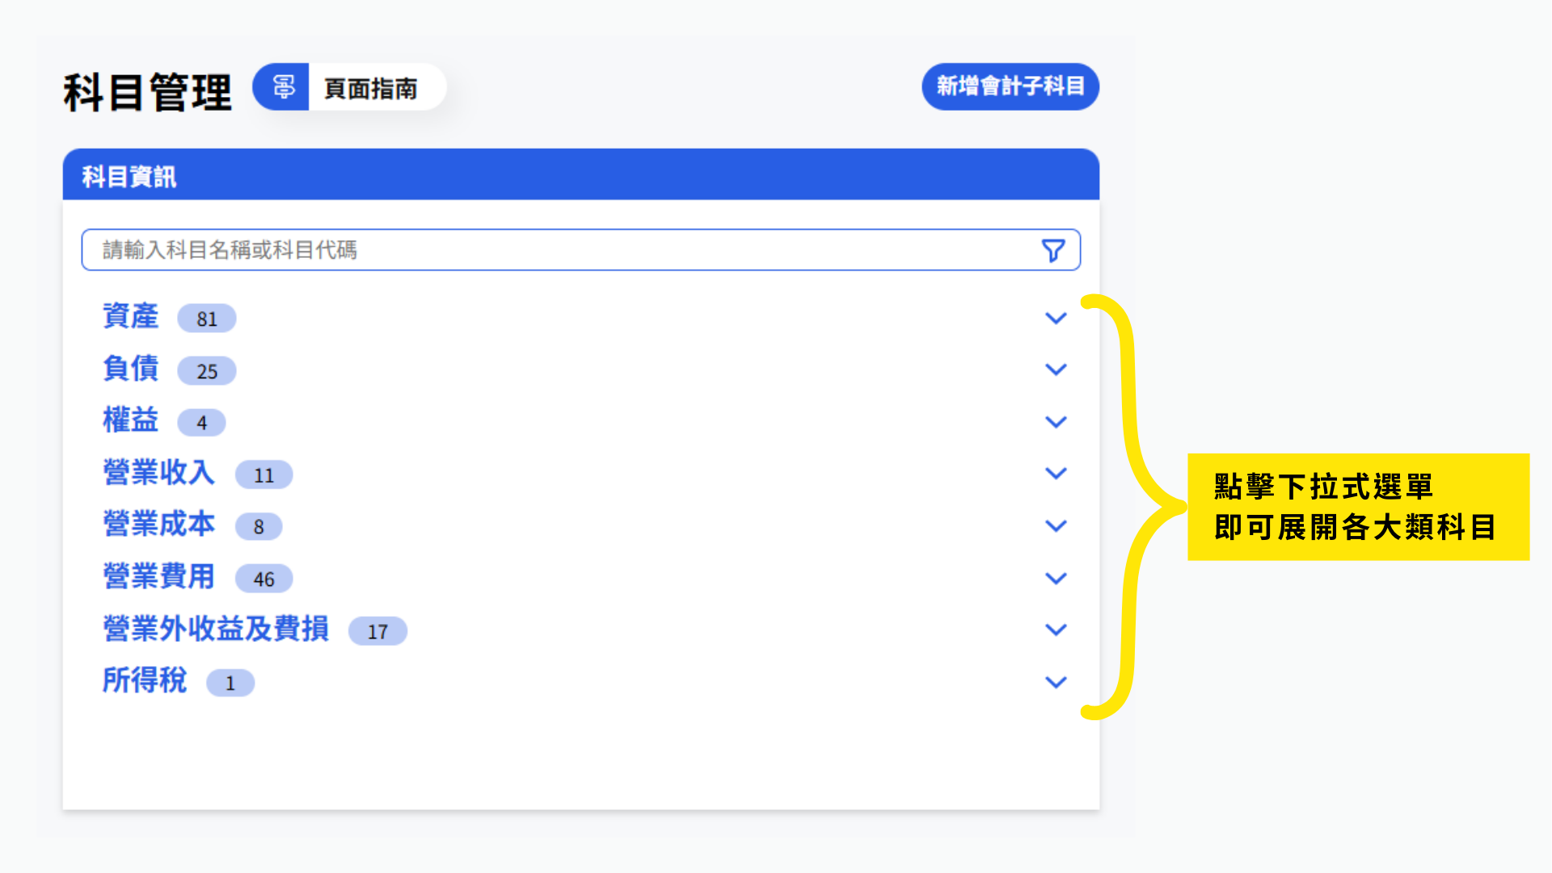Select the 負債 category label
This screenshot has height=873, width=1552.
click(x=131, y=369)
